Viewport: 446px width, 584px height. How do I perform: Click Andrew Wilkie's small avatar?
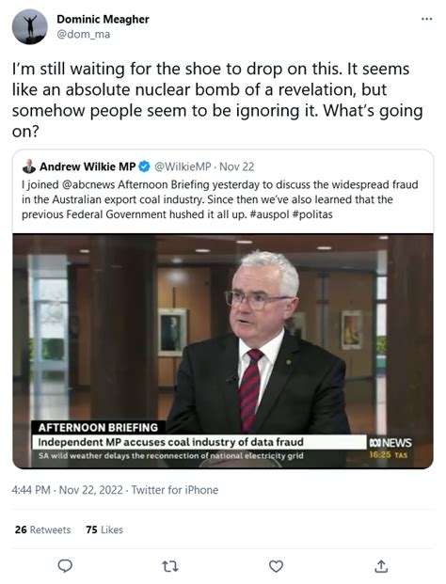[28, 166]
